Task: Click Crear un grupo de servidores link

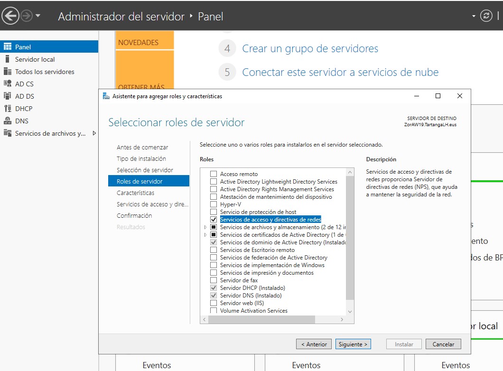Action: click(310, 48)
